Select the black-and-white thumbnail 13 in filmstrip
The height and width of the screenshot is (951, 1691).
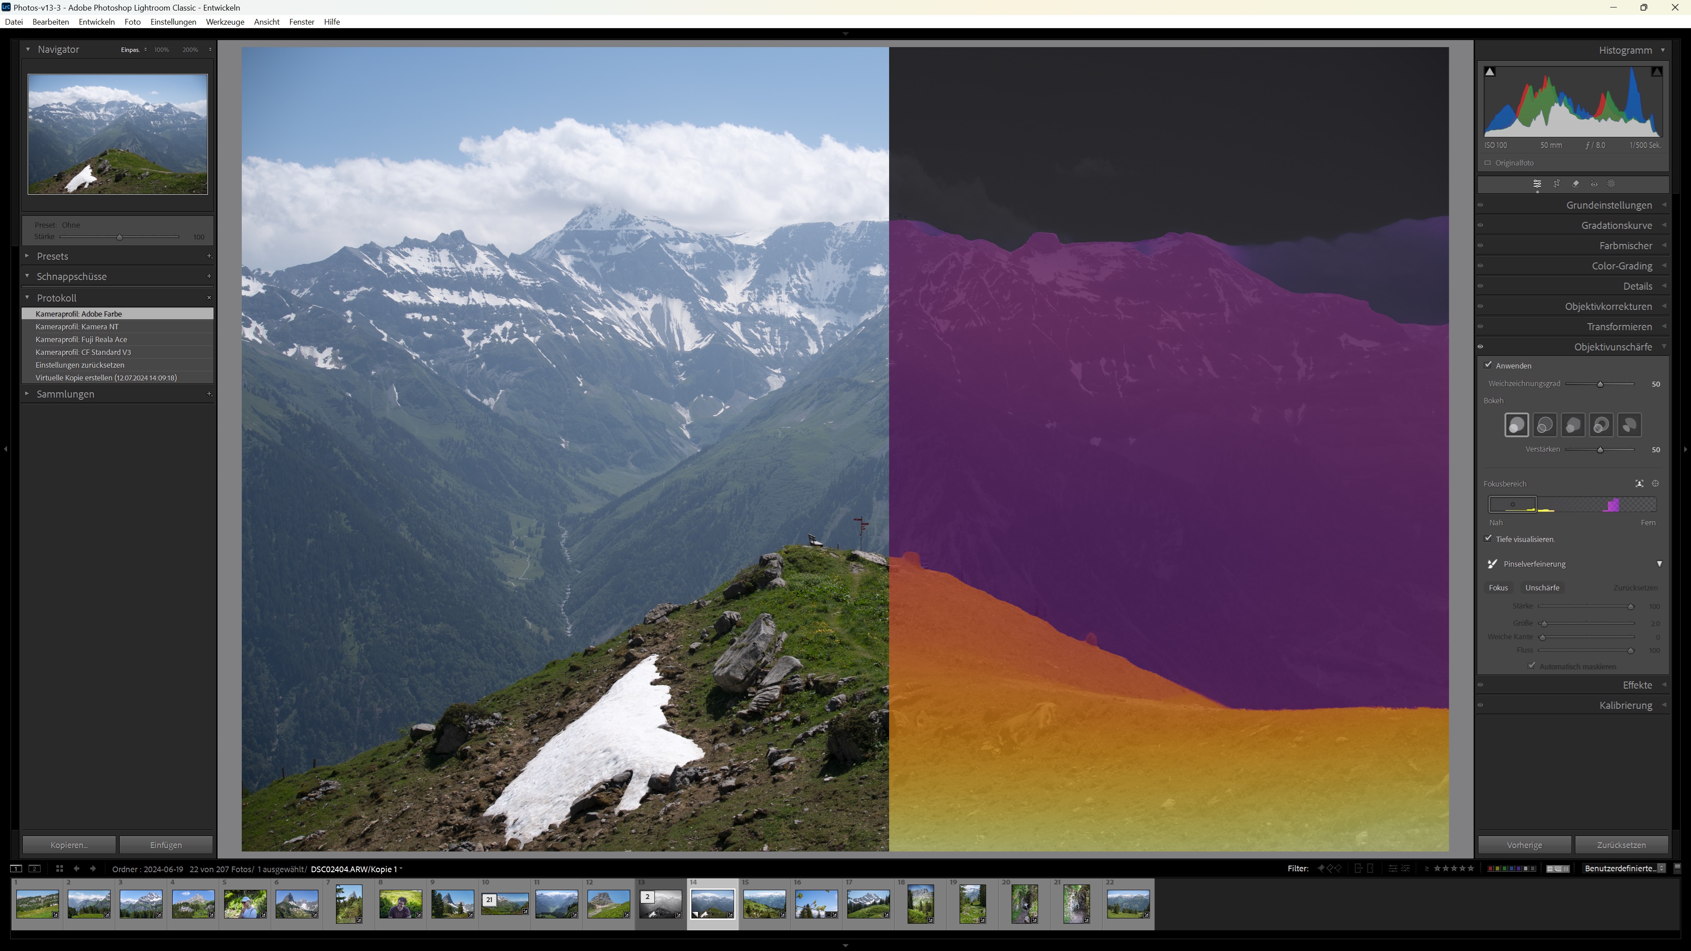(x=661, y=904)
